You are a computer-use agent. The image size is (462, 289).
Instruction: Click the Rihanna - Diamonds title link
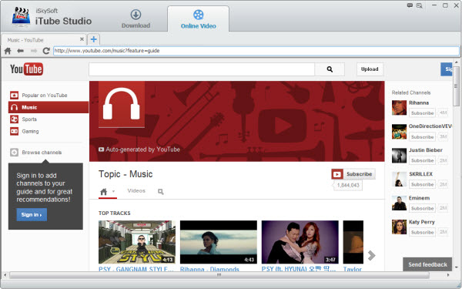[209, 269]
